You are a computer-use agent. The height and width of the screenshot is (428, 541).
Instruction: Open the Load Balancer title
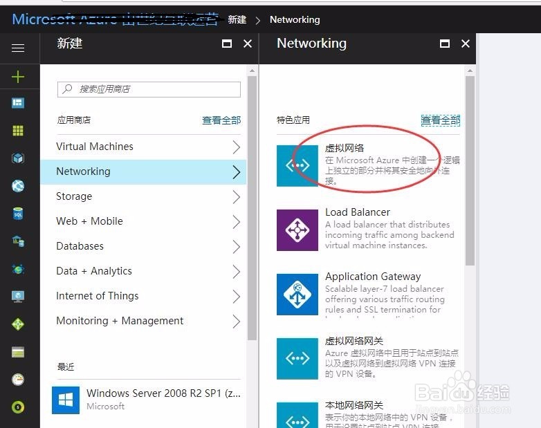click(x=358, y=212)
